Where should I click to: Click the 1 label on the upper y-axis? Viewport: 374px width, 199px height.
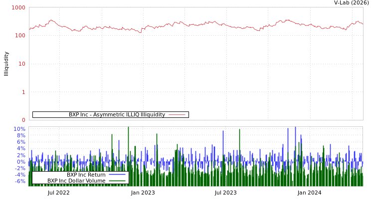pyautogui.click(x=23, y=92)
